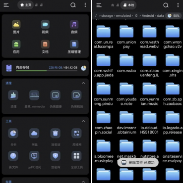Select the 228.95 GB used storage text

pyautogui.click(x=55, y=68)
